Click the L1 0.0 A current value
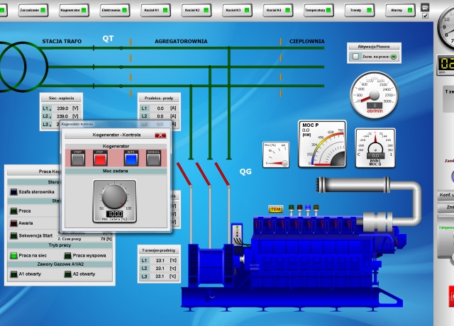The height and width of the screenshot is (326, 454). [159, 108]
